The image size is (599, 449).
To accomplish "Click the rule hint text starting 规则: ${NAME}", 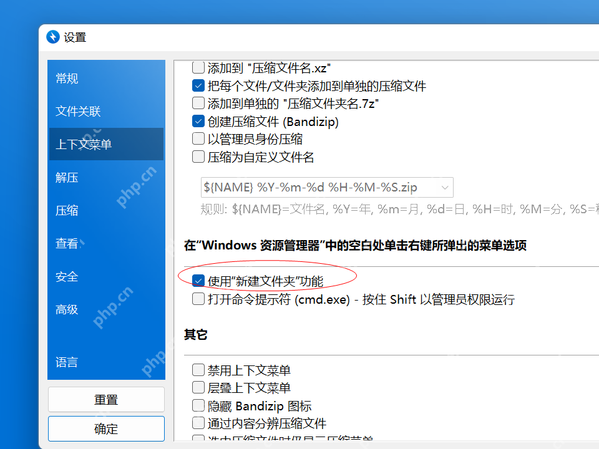I will (399, 210).
